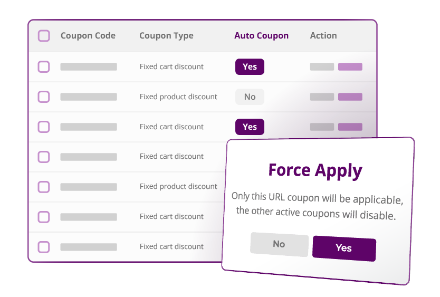Select the Auto Coupon column header
The image size is (440, 297).
tap(261, 36)
